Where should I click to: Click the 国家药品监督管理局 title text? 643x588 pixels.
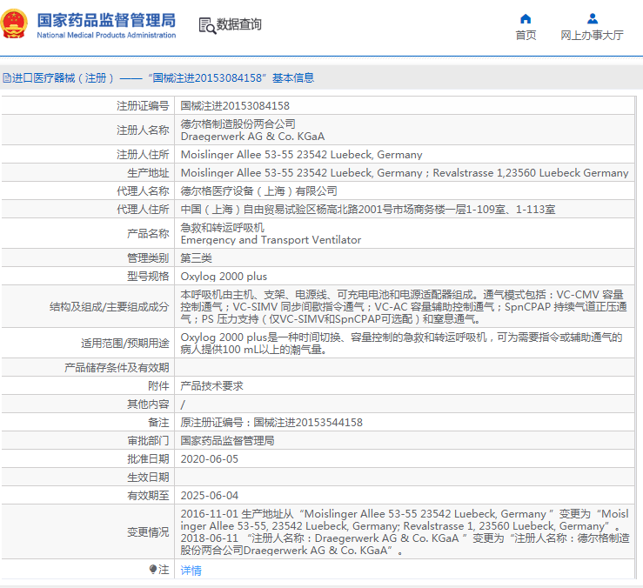point(106,20)
